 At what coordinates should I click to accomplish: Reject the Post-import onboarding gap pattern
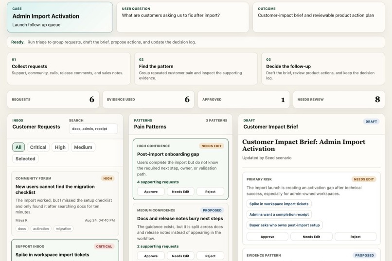[210, 191]
